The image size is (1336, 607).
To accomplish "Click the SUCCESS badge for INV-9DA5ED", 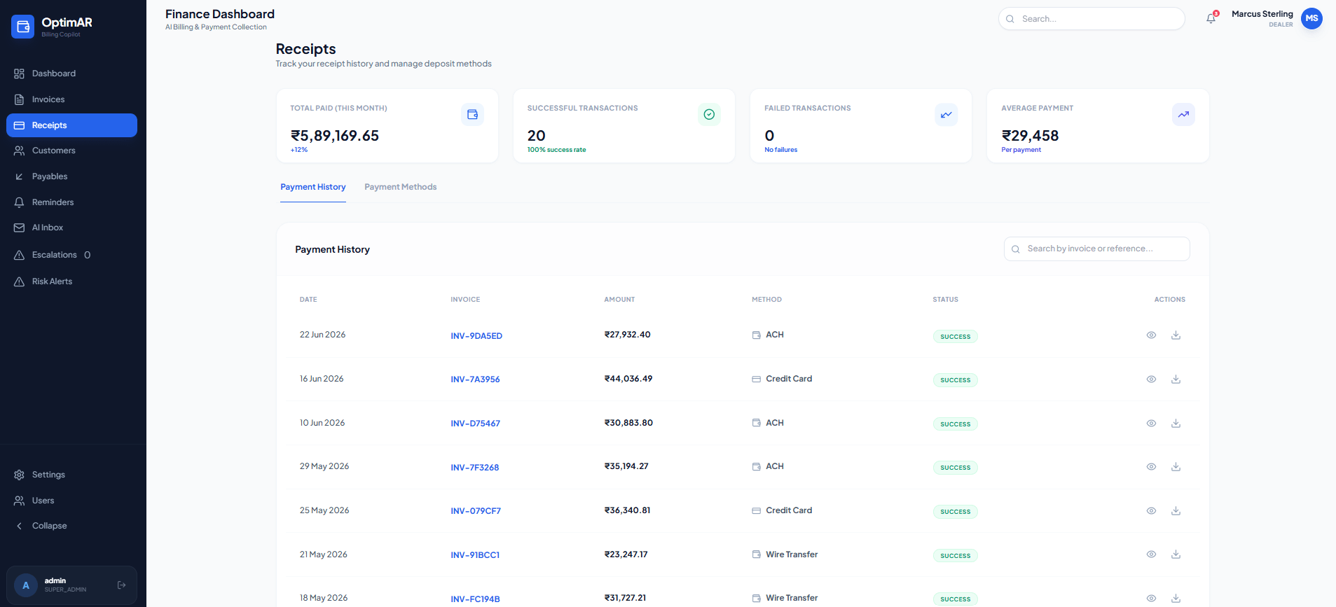I will click(955, 337).
